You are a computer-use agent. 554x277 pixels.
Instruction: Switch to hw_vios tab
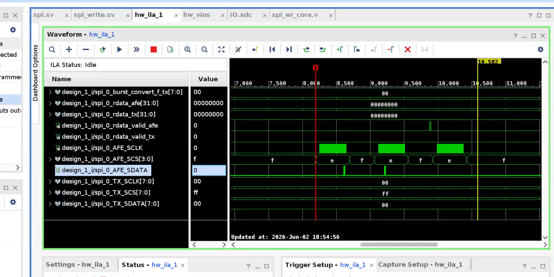coord(197,15)
